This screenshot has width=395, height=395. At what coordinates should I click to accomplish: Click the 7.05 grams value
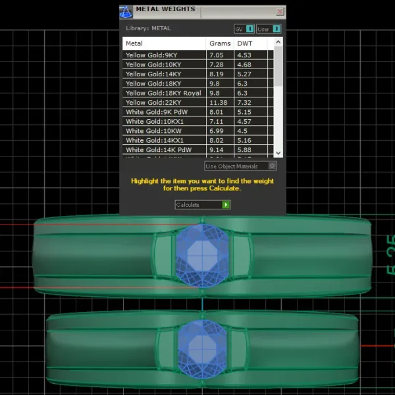click(217, 55)
